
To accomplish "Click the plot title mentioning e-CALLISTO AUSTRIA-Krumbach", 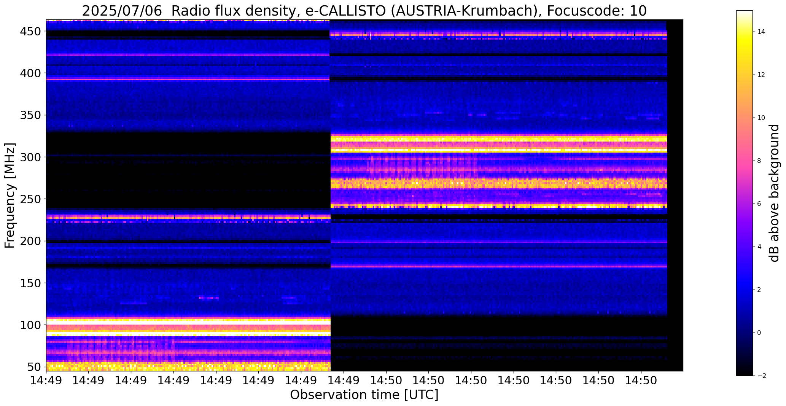I will [364, 11].
